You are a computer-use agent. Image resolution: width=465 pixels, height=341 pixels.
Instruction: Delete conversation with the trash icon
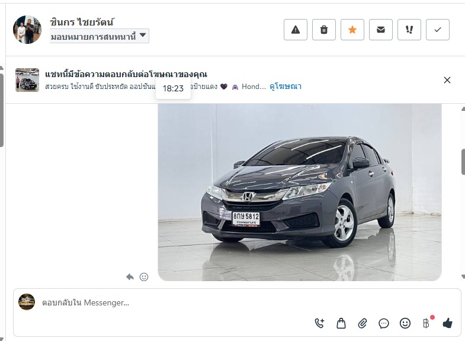click(324, 30)
